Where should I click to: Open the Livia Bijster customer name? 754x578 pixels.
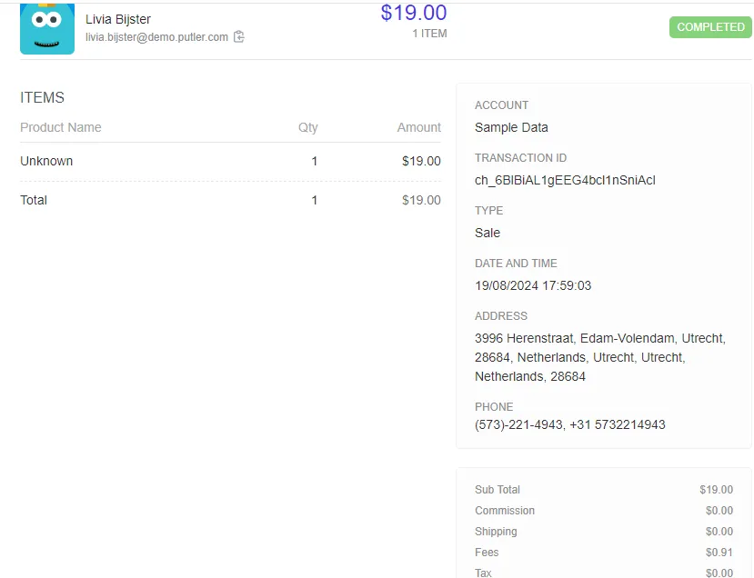click(118, 19)
